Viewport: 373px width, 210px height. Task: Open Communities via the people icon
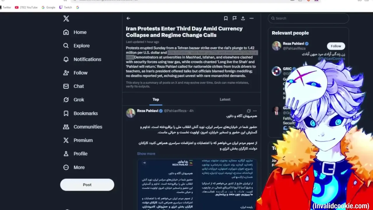pyautogui.click(x=66, y=127)
